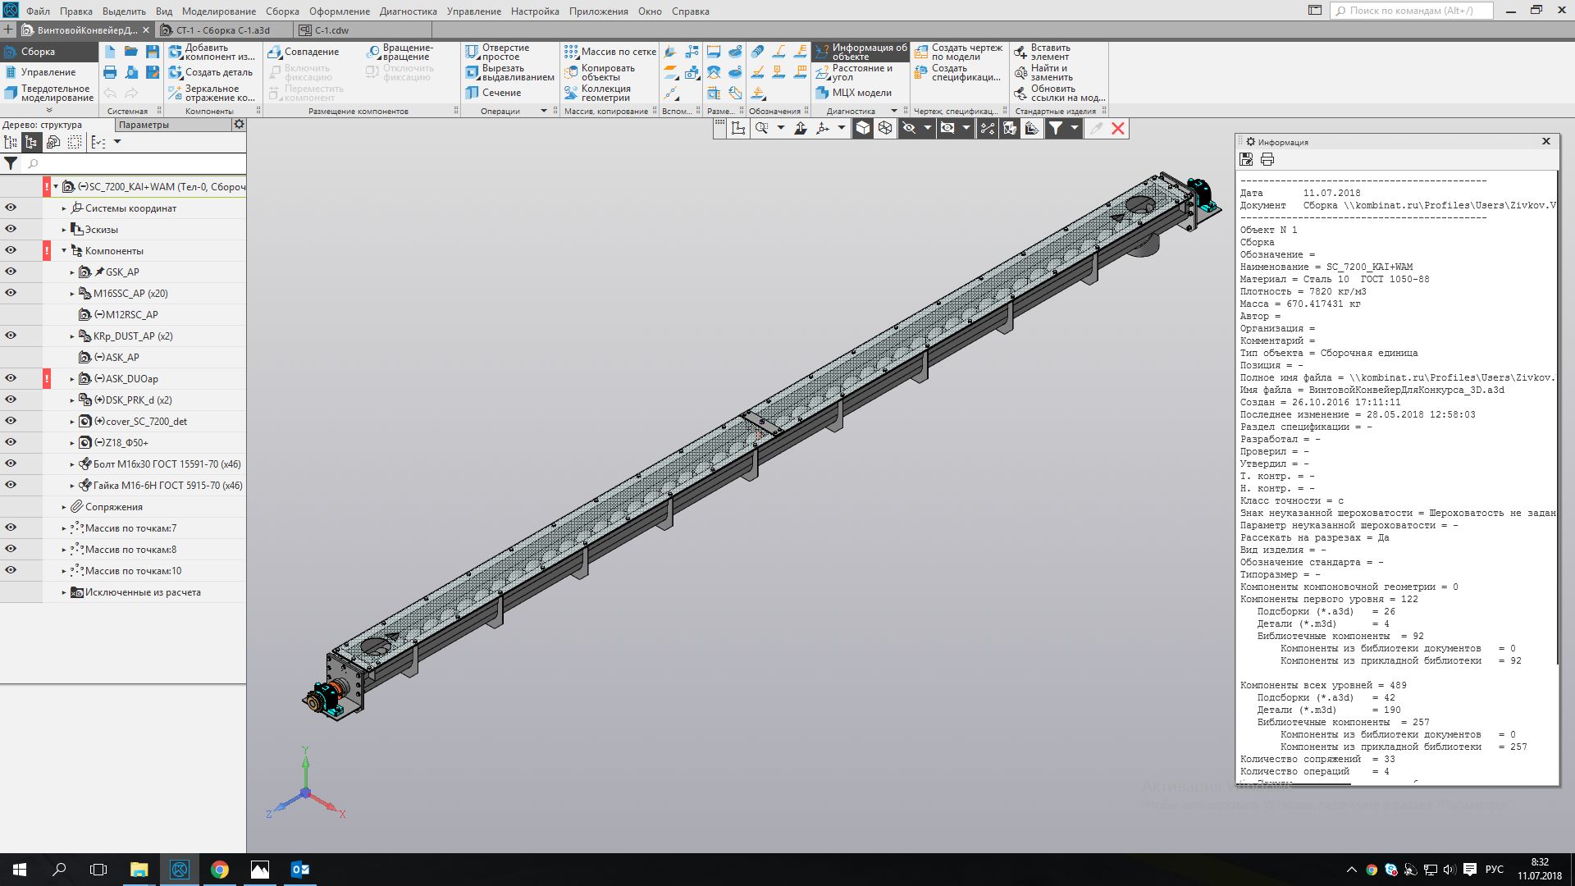Click the zoom to window magnifier icon

(762, 128)
